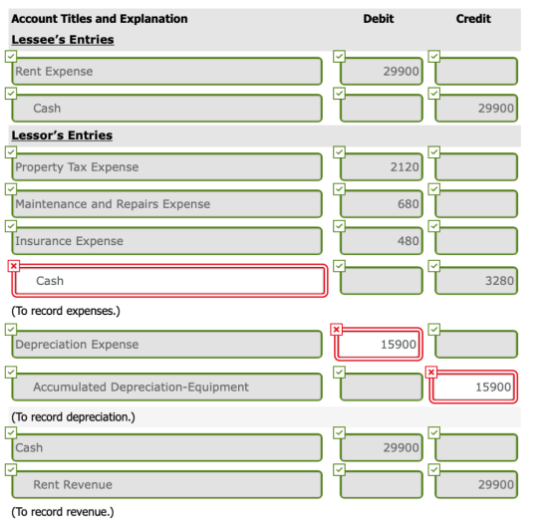558x530 pixels.
Task: Click the debit field showing 2120
Action: click(x=382, y=167)
